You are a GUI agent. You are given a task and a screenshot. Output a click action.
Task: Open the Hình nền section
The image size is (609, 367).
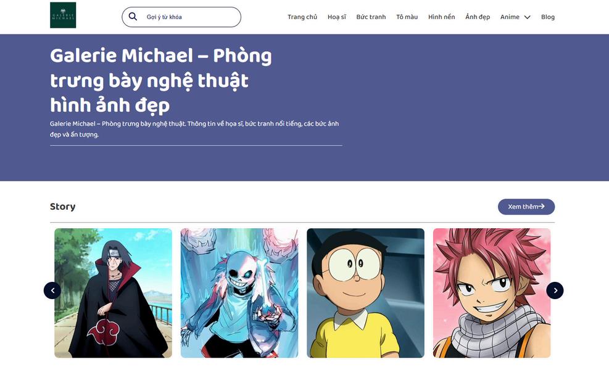point(442,17)
